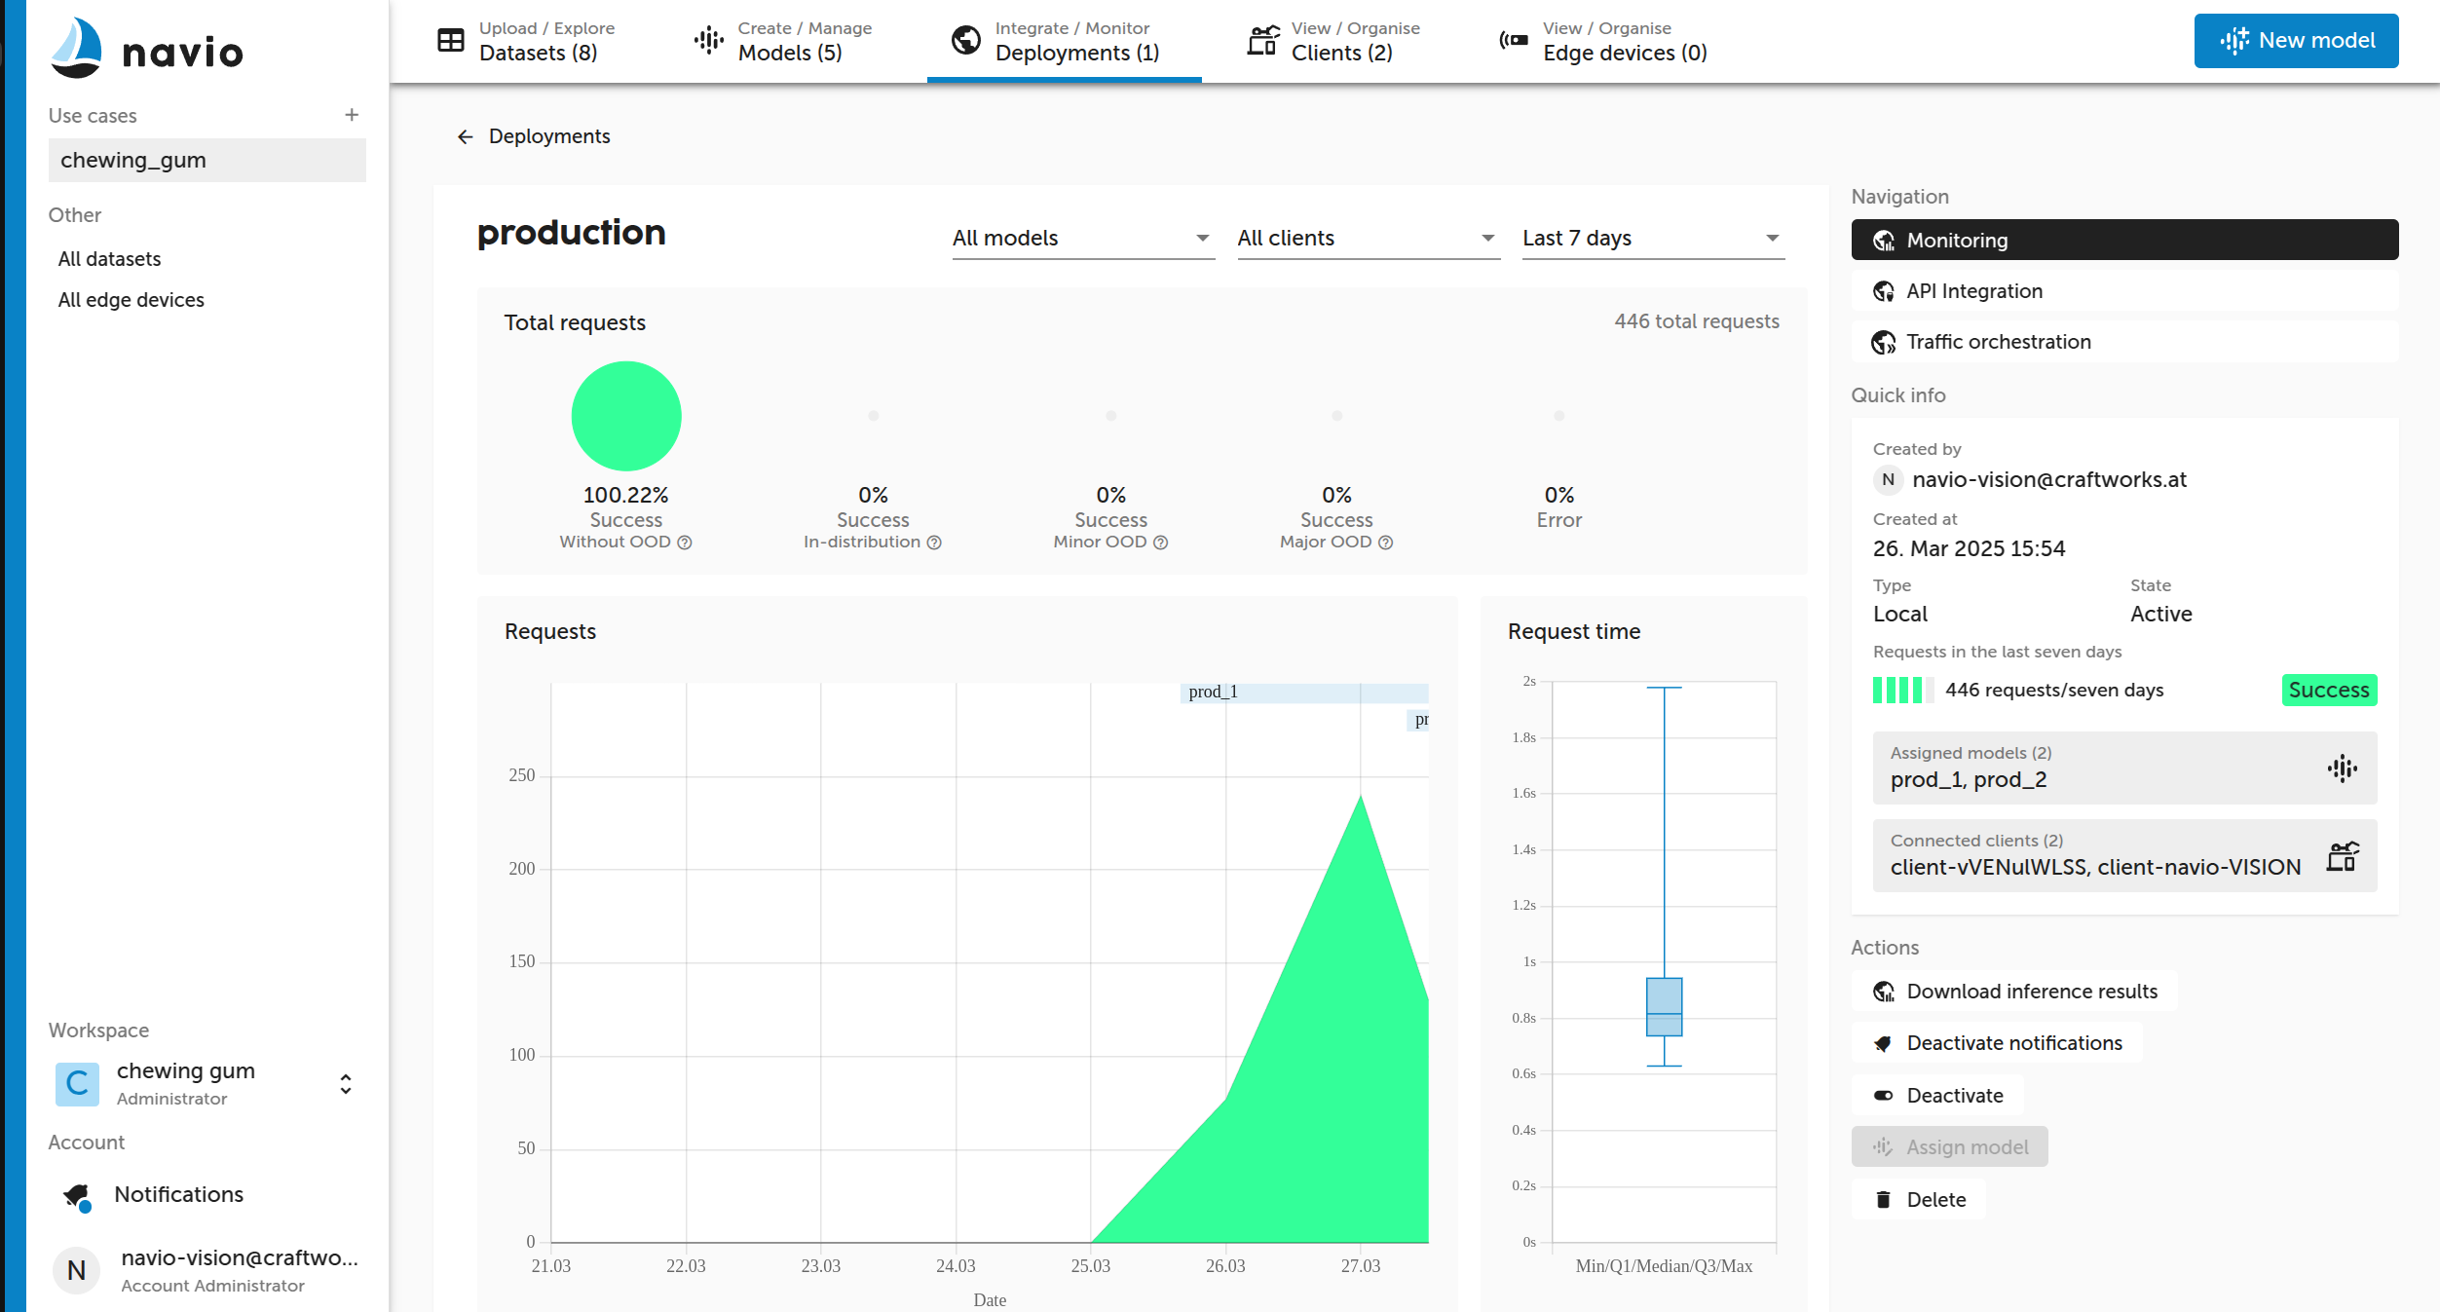This screenshot has height=1312, width=2440.
Task: Click the back arrow next to Deployments
Action: (466, 137)
